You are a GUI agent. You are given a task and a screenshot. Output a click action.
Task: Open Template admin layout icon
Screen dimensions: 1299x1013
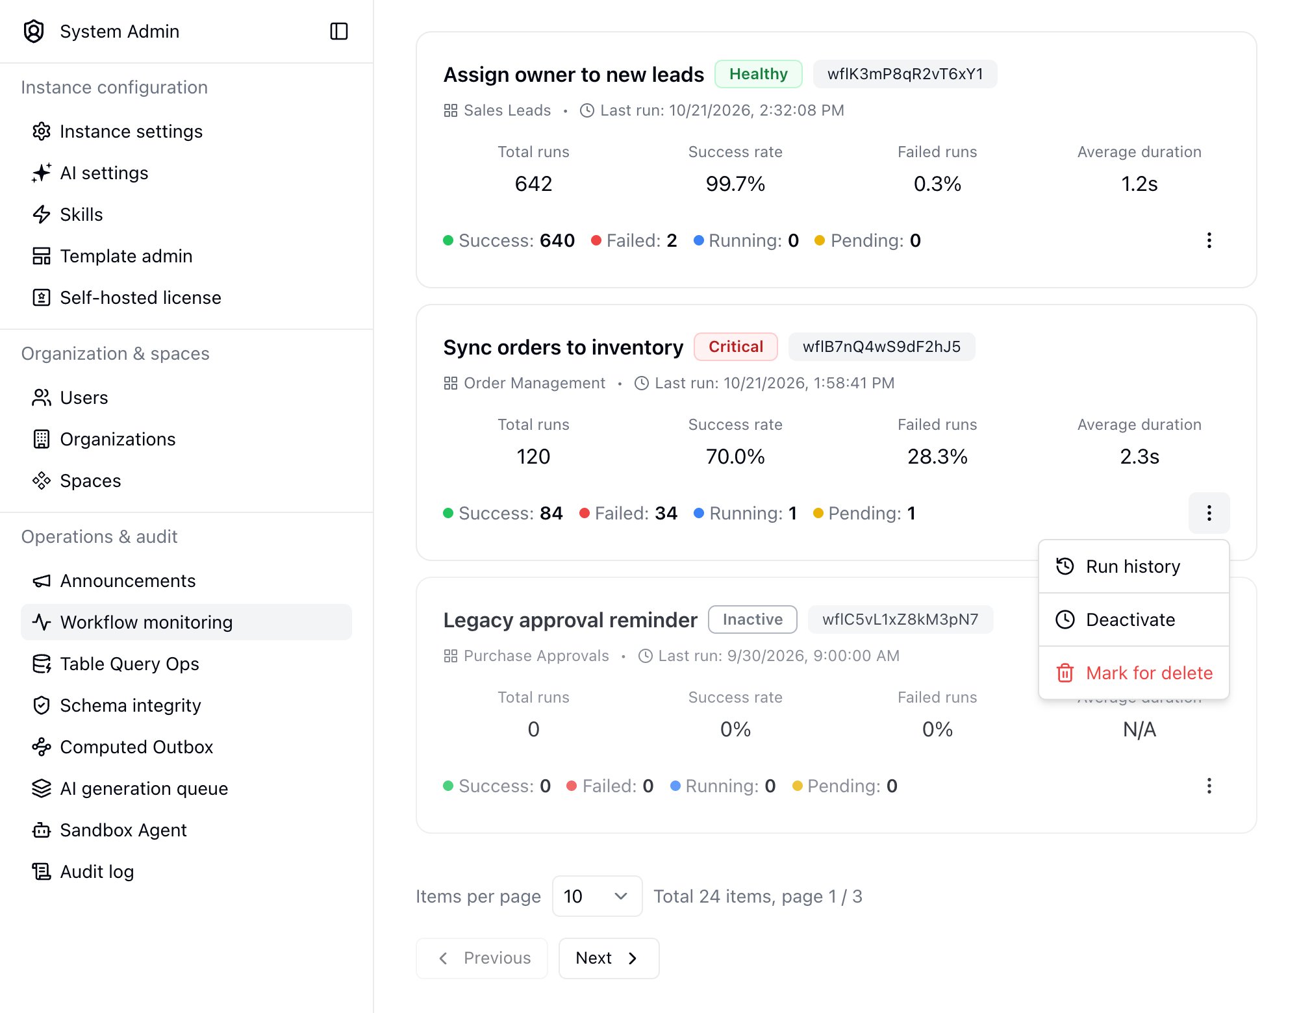[42, 256]
